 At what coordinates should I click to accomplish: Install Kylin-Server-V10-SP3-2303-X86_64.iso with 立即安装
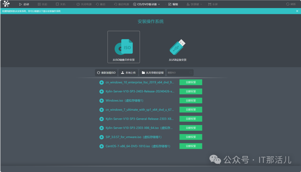(191, 128)
